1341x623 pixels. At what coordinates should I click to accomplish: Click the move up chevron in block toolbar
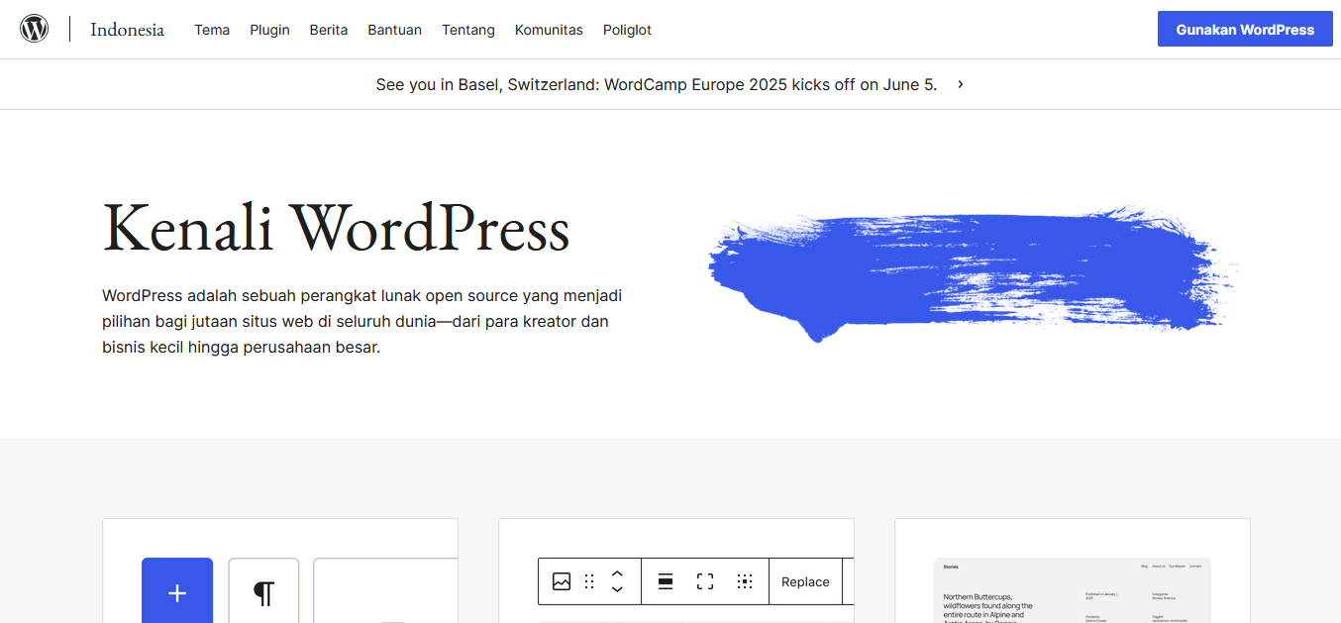coord(617,573)
